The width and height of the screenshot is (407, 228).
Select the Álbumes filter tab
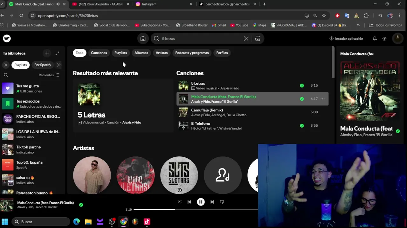pos(141,53)
